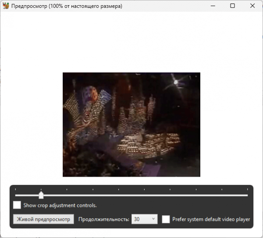Screen dimensions: 263x238
Task: Tick Prefer system default video player checkbox
Action: click(x=166, y=219)
